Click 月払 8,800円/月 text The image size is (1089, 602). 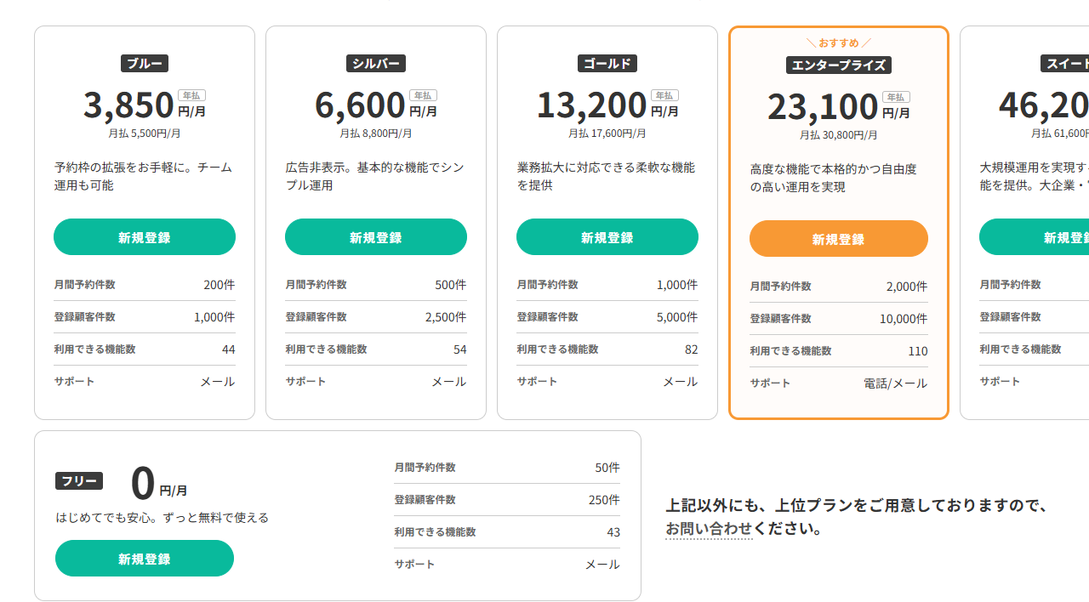pos(376,133)
